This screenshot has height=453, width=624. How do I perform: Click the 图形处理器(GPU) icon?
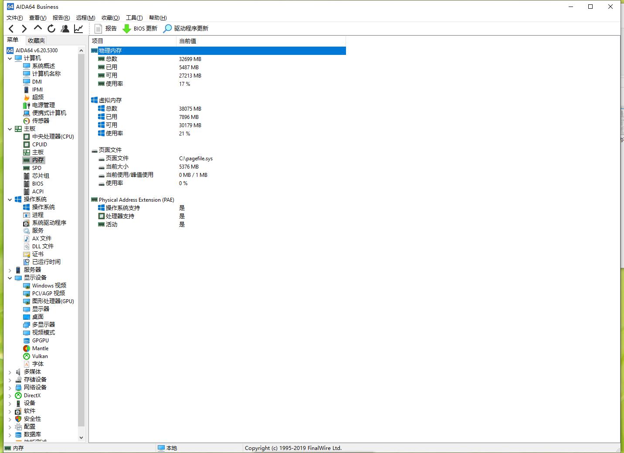tap(27, 301)
